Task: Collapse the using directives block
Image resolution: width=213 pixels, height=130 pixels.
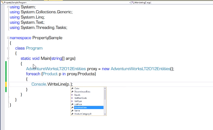Action: pos(8,7)
